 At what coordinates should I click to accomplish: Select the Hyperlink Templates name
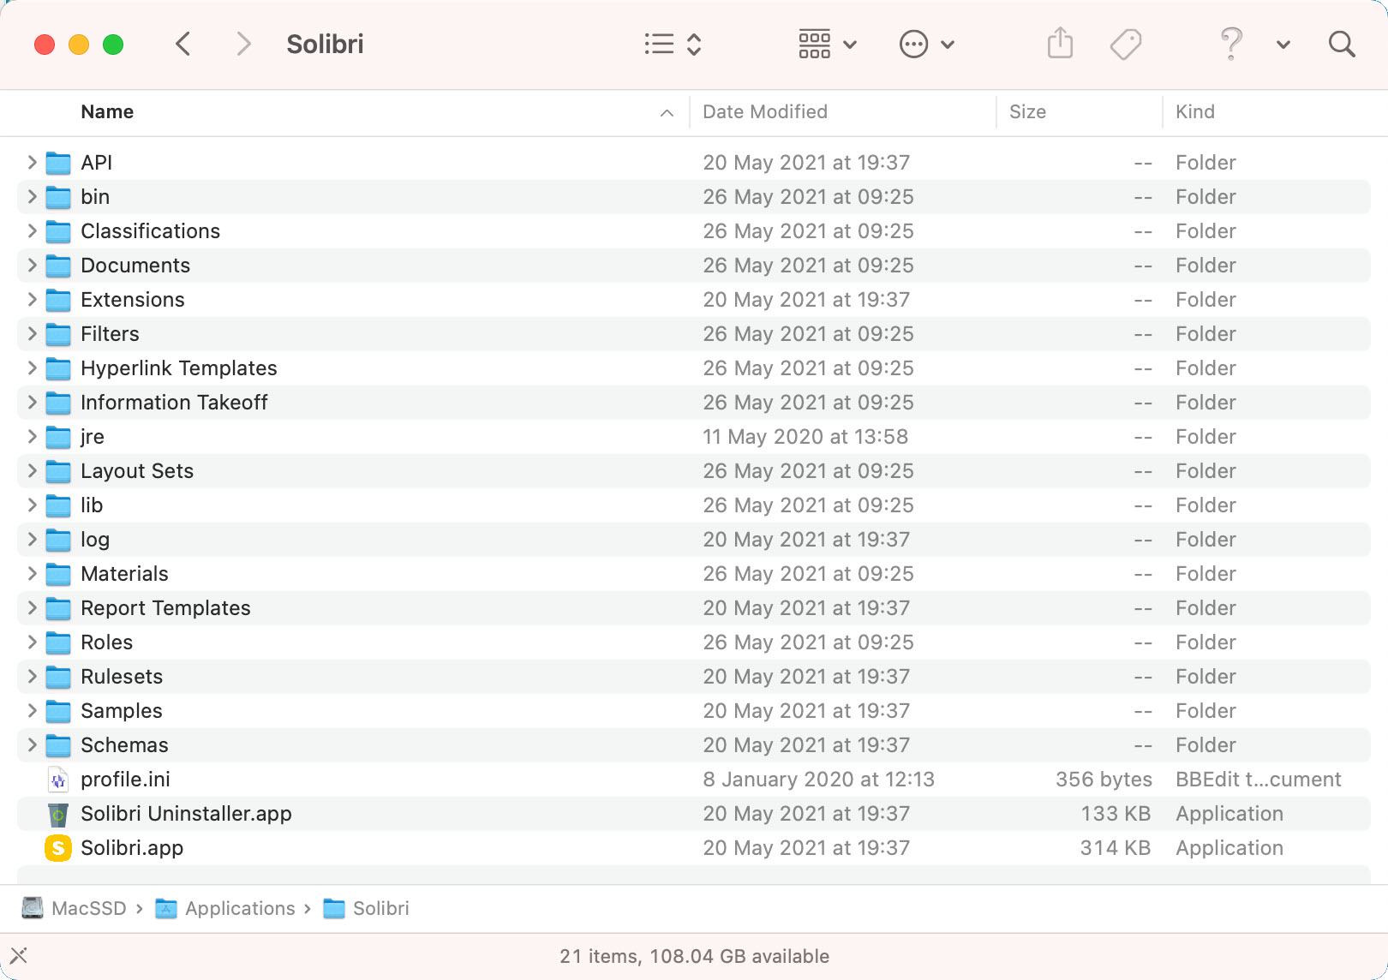pyautogui.click(x=178, y=367)
